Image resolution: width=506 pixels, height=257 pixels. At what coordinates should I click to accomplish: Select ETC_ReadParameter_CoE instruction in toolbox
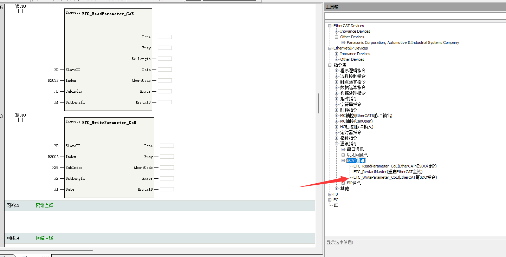coord(395,166)
